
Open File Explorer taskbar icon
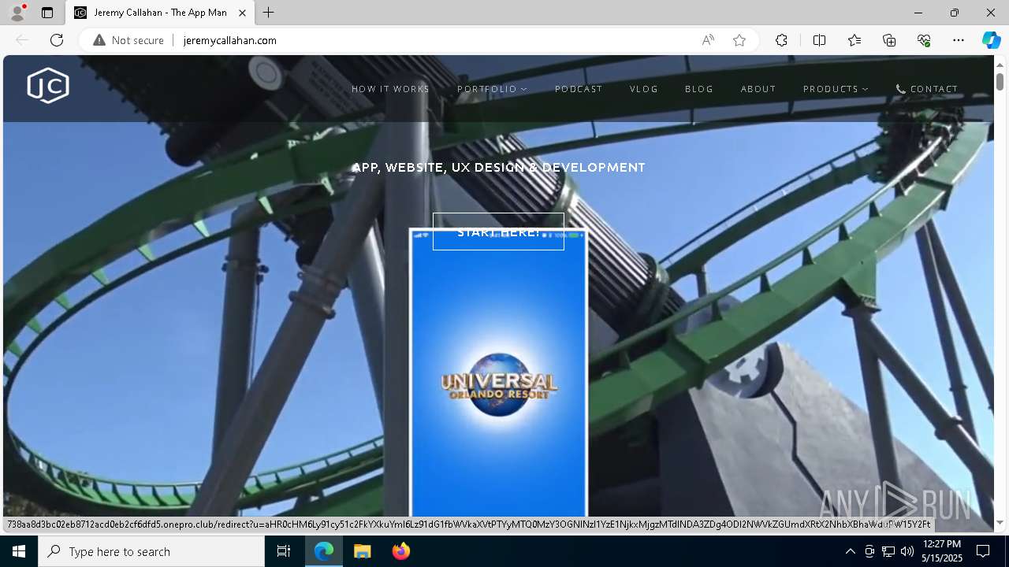pyautogui.click(x=363, y=551)
